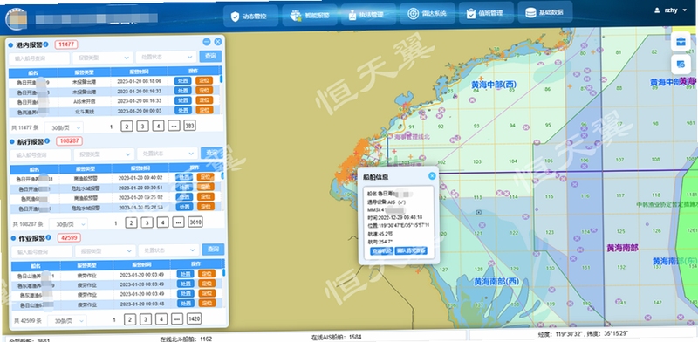
Task: Open the alarm type dropdown in 港内报警
Action: pos(103,58)
